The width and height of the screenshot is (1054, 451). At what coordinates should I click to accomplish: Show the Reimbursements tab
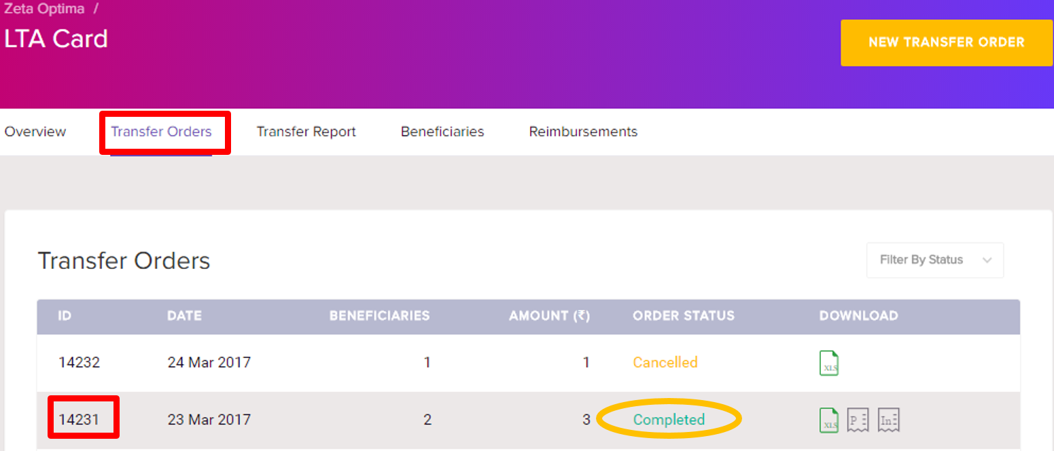point(583,132)
